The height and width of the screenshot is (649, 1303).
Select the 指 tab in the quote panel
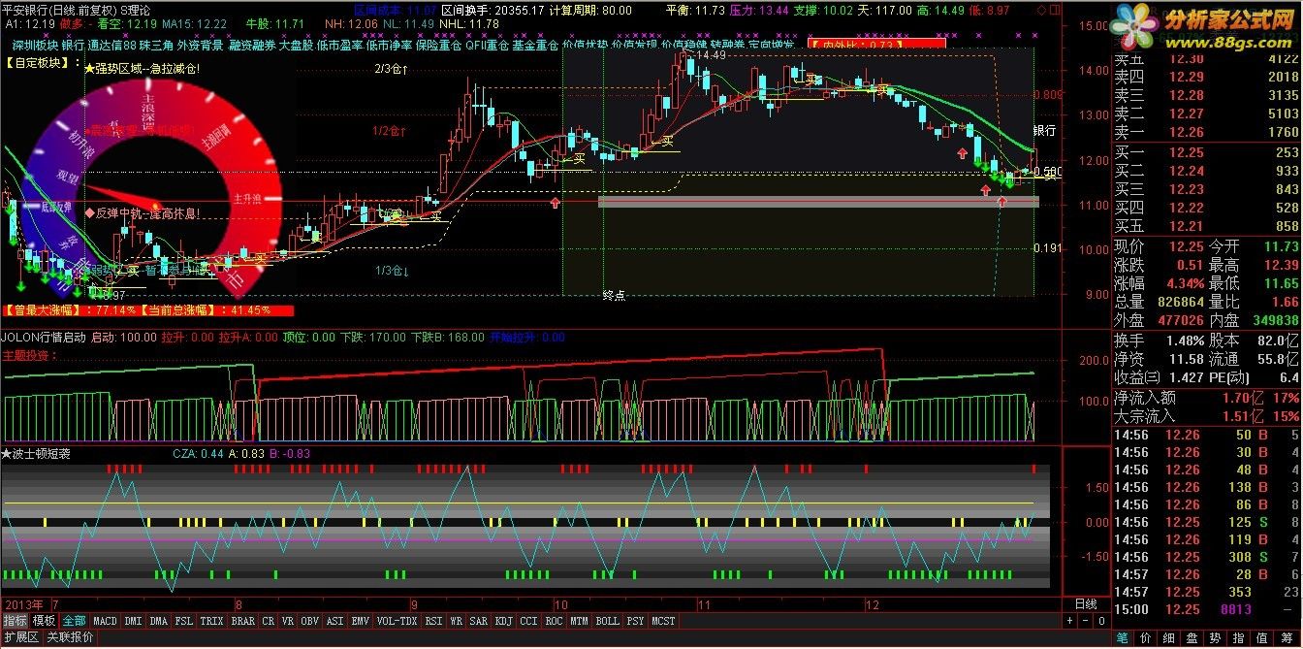pyautogui.click(x=1239, y=638)
